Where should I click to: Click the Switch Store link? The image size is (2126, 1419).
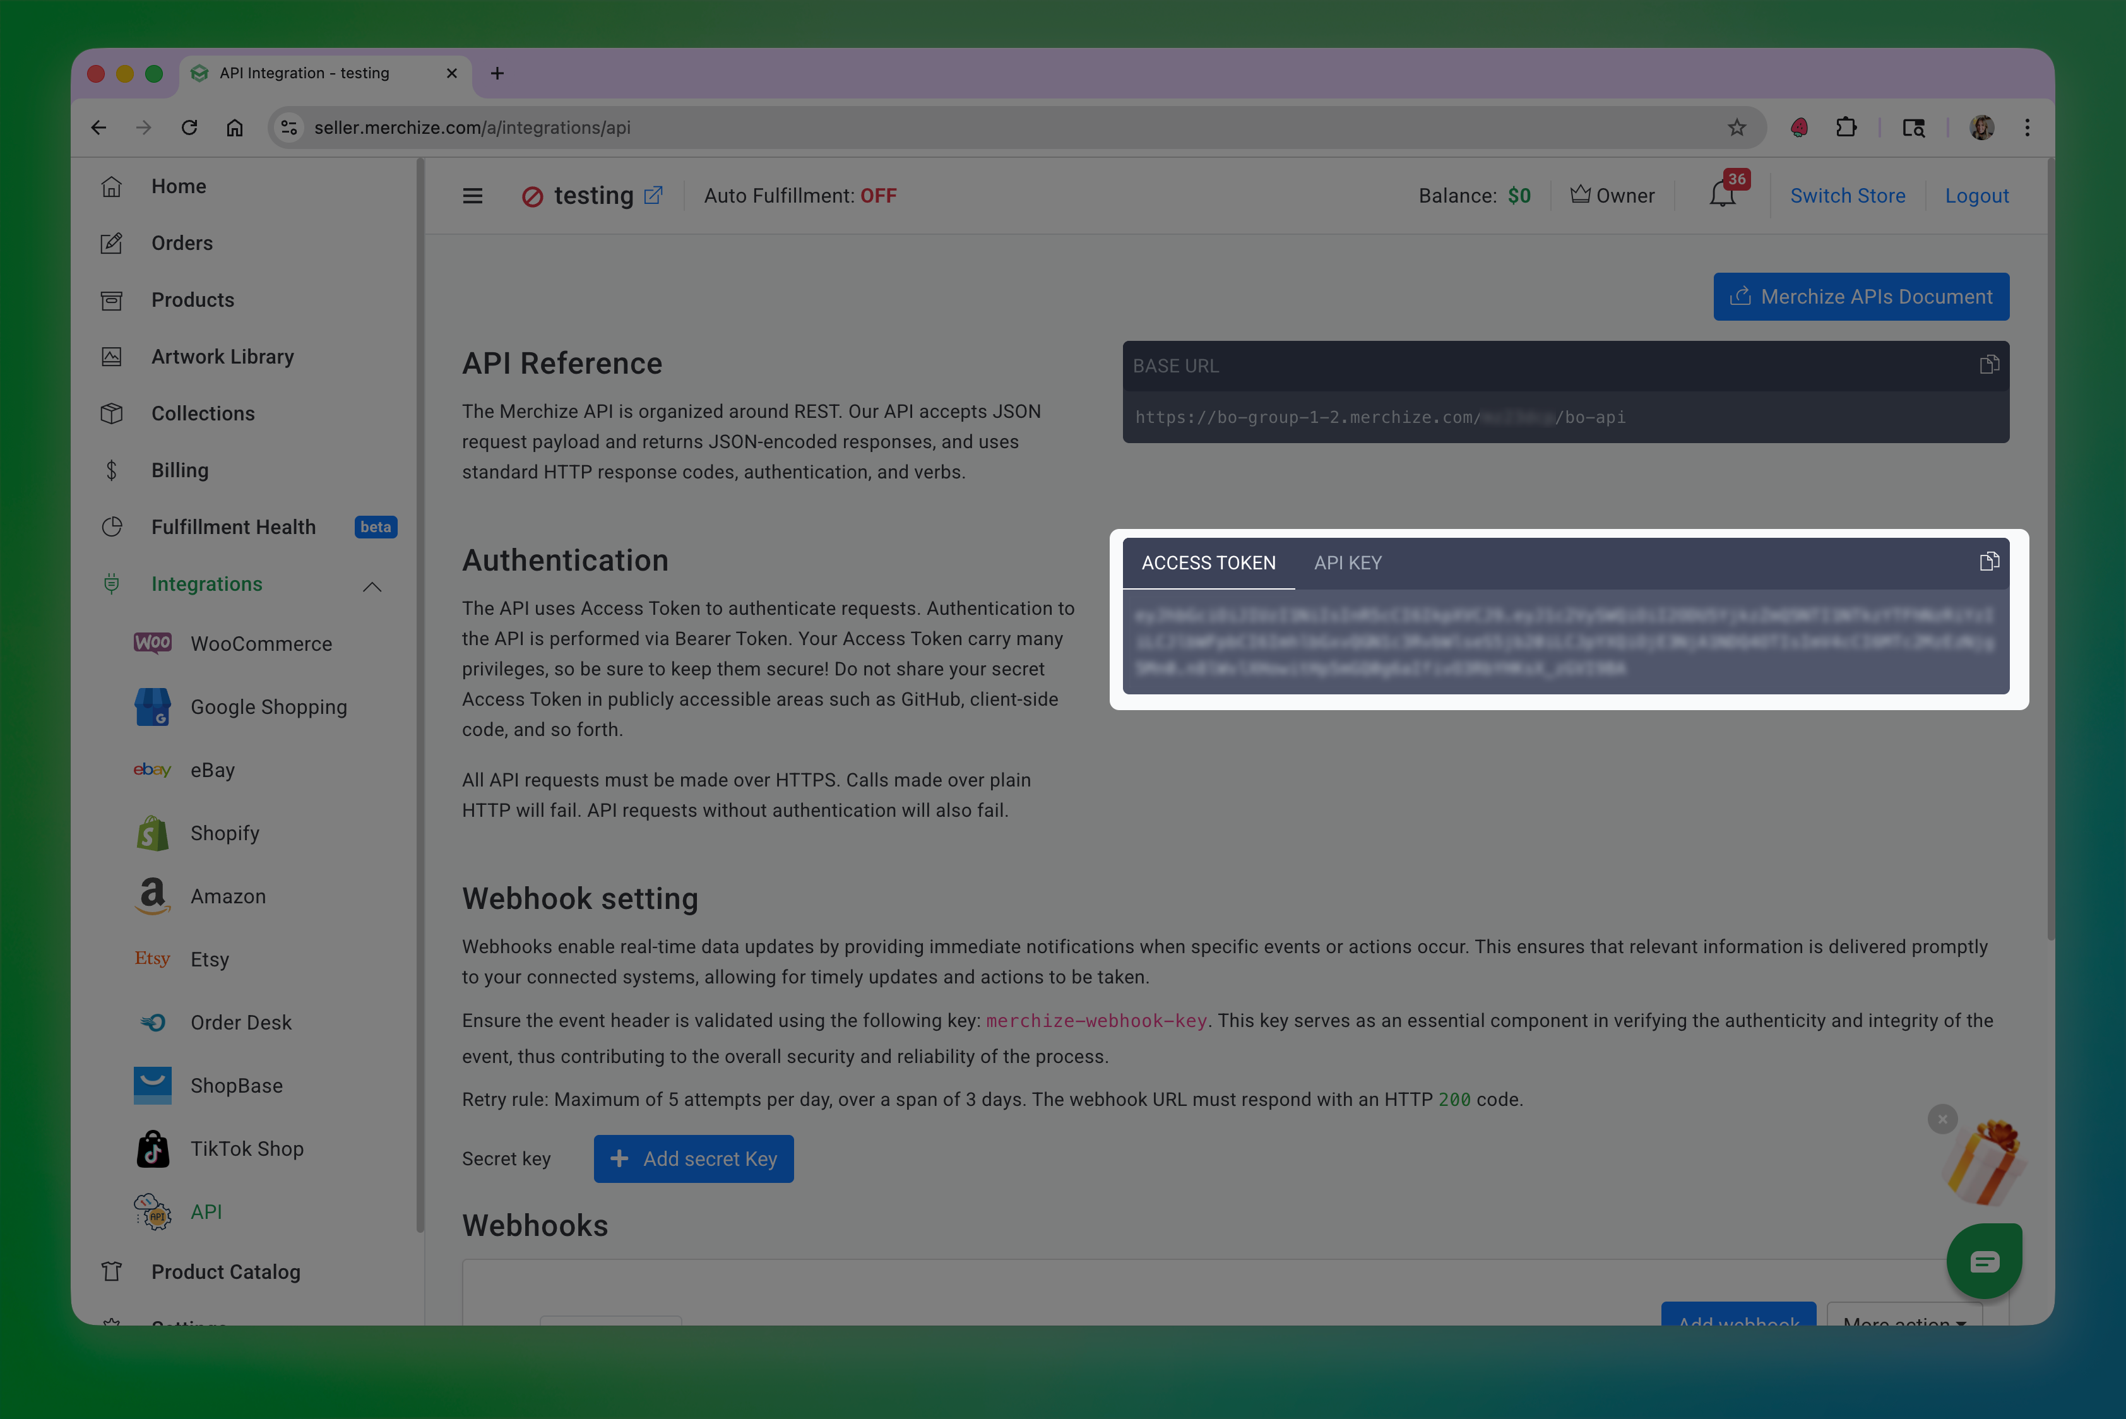[x=1847, y=196]
